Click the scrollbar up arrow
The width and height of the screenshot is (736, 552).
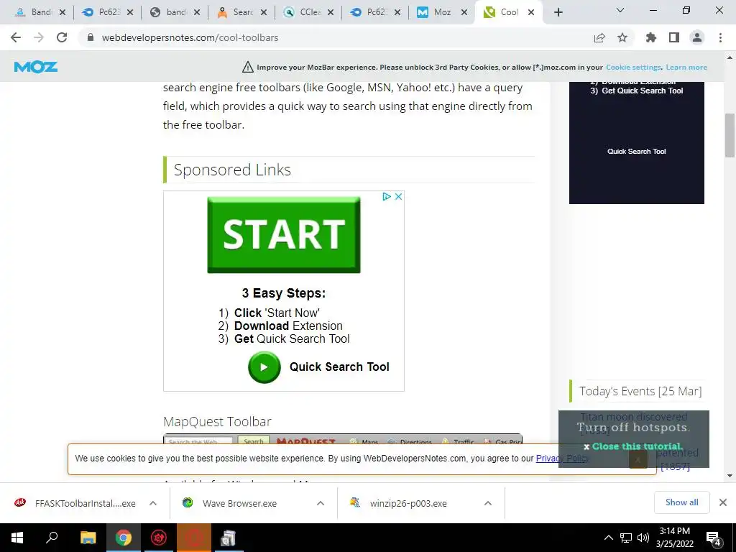730,57
